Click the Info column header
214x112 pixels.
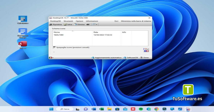coord(126,32)
